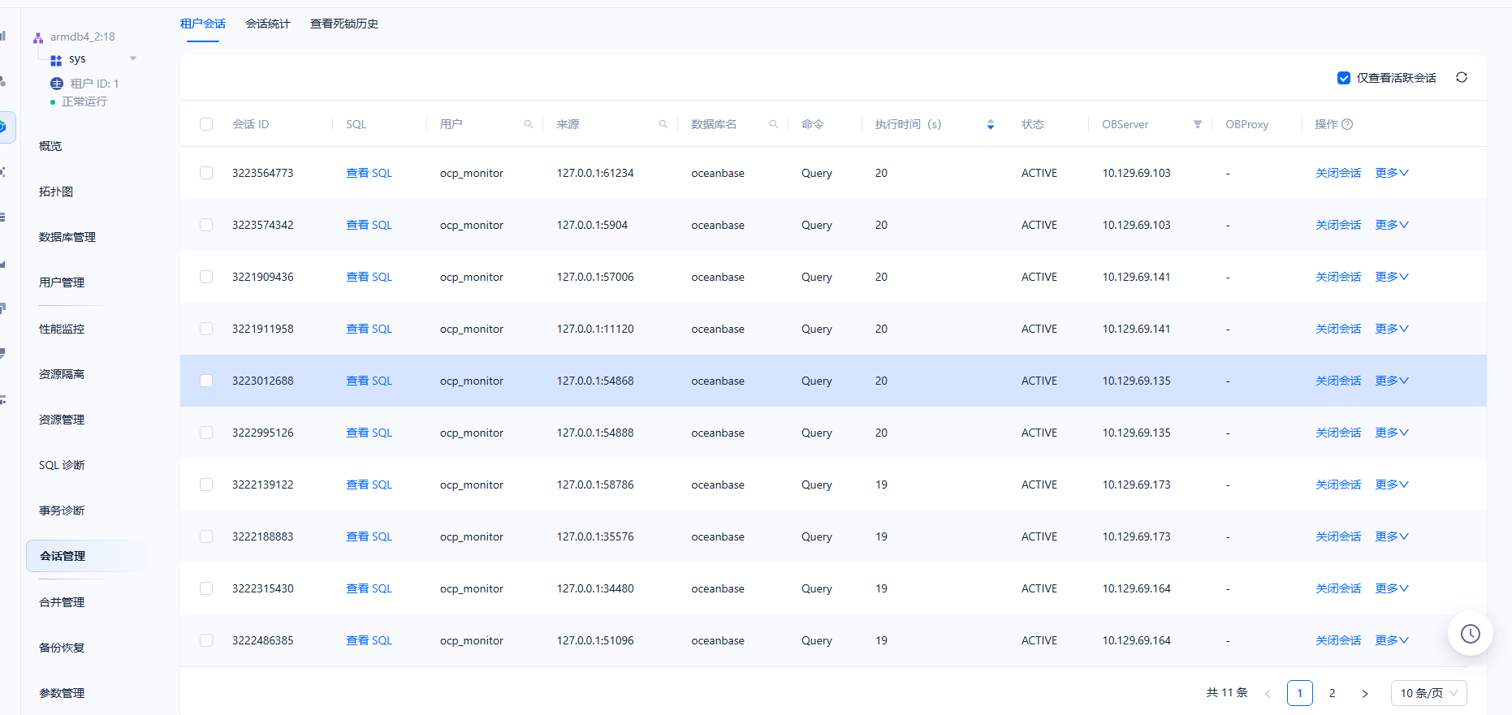Image resolution: width=1512 pixels, height=715 pixels.
Task: Click help icon next to 操作
Action: click(1347, 124)
